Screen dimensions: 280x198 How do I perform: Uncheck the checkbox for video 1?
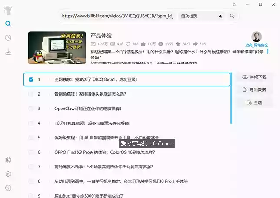pyautogui.click(x=31, y=79)
